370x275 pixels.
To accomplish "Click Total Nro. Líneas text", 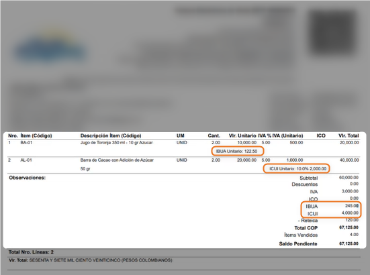I will point(31,252).
